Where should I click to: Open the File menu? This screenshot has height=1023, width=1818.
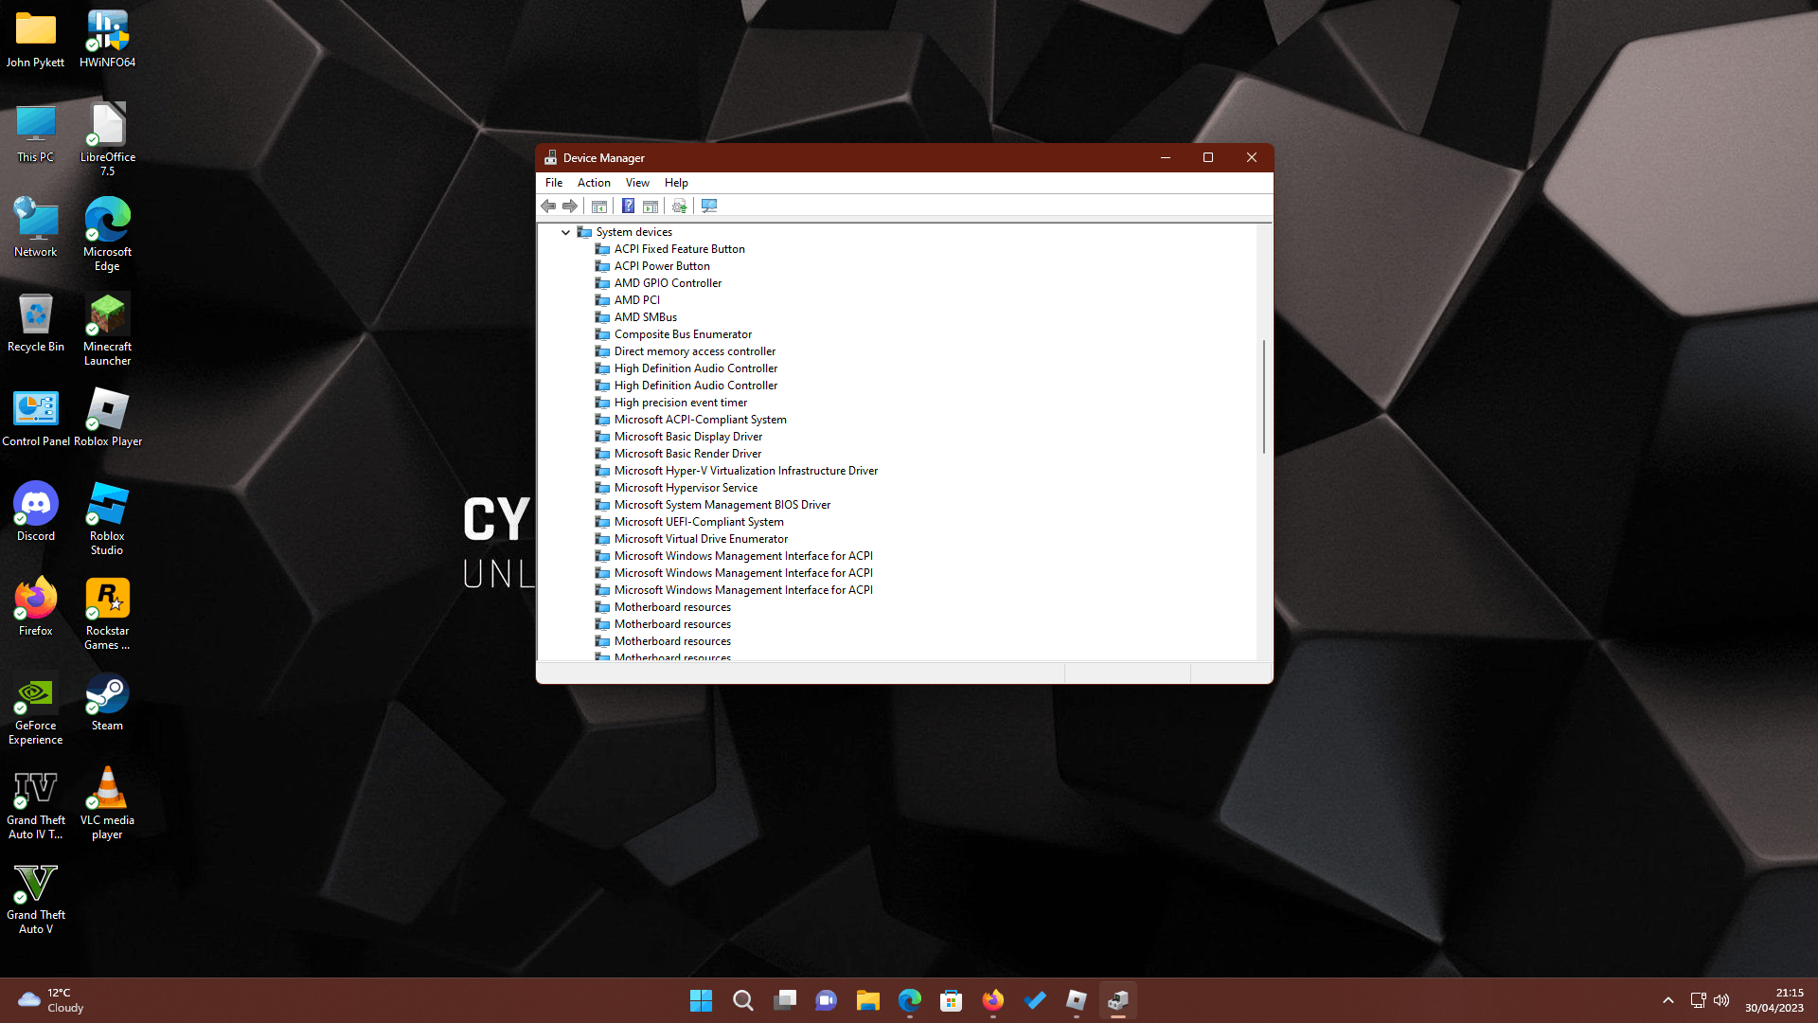554,183
